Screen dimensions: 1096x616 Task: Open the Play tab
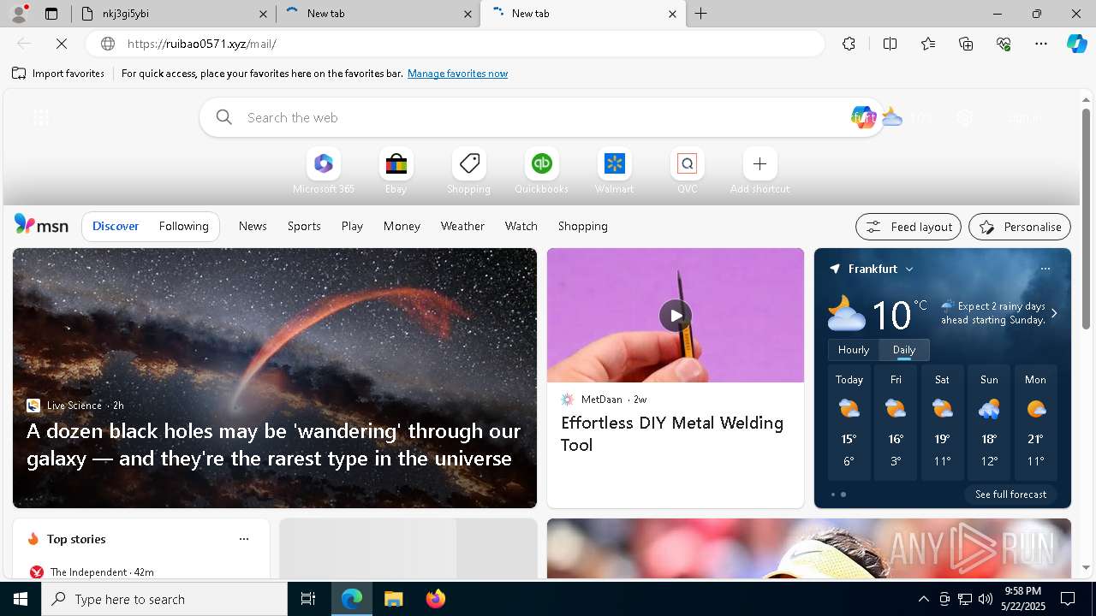352,226
